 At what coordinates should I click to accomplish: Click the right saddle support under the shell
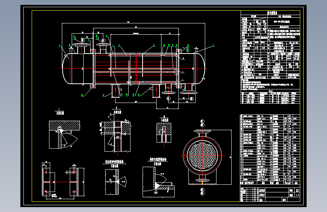pyautogui.click(x=156, y=91)
